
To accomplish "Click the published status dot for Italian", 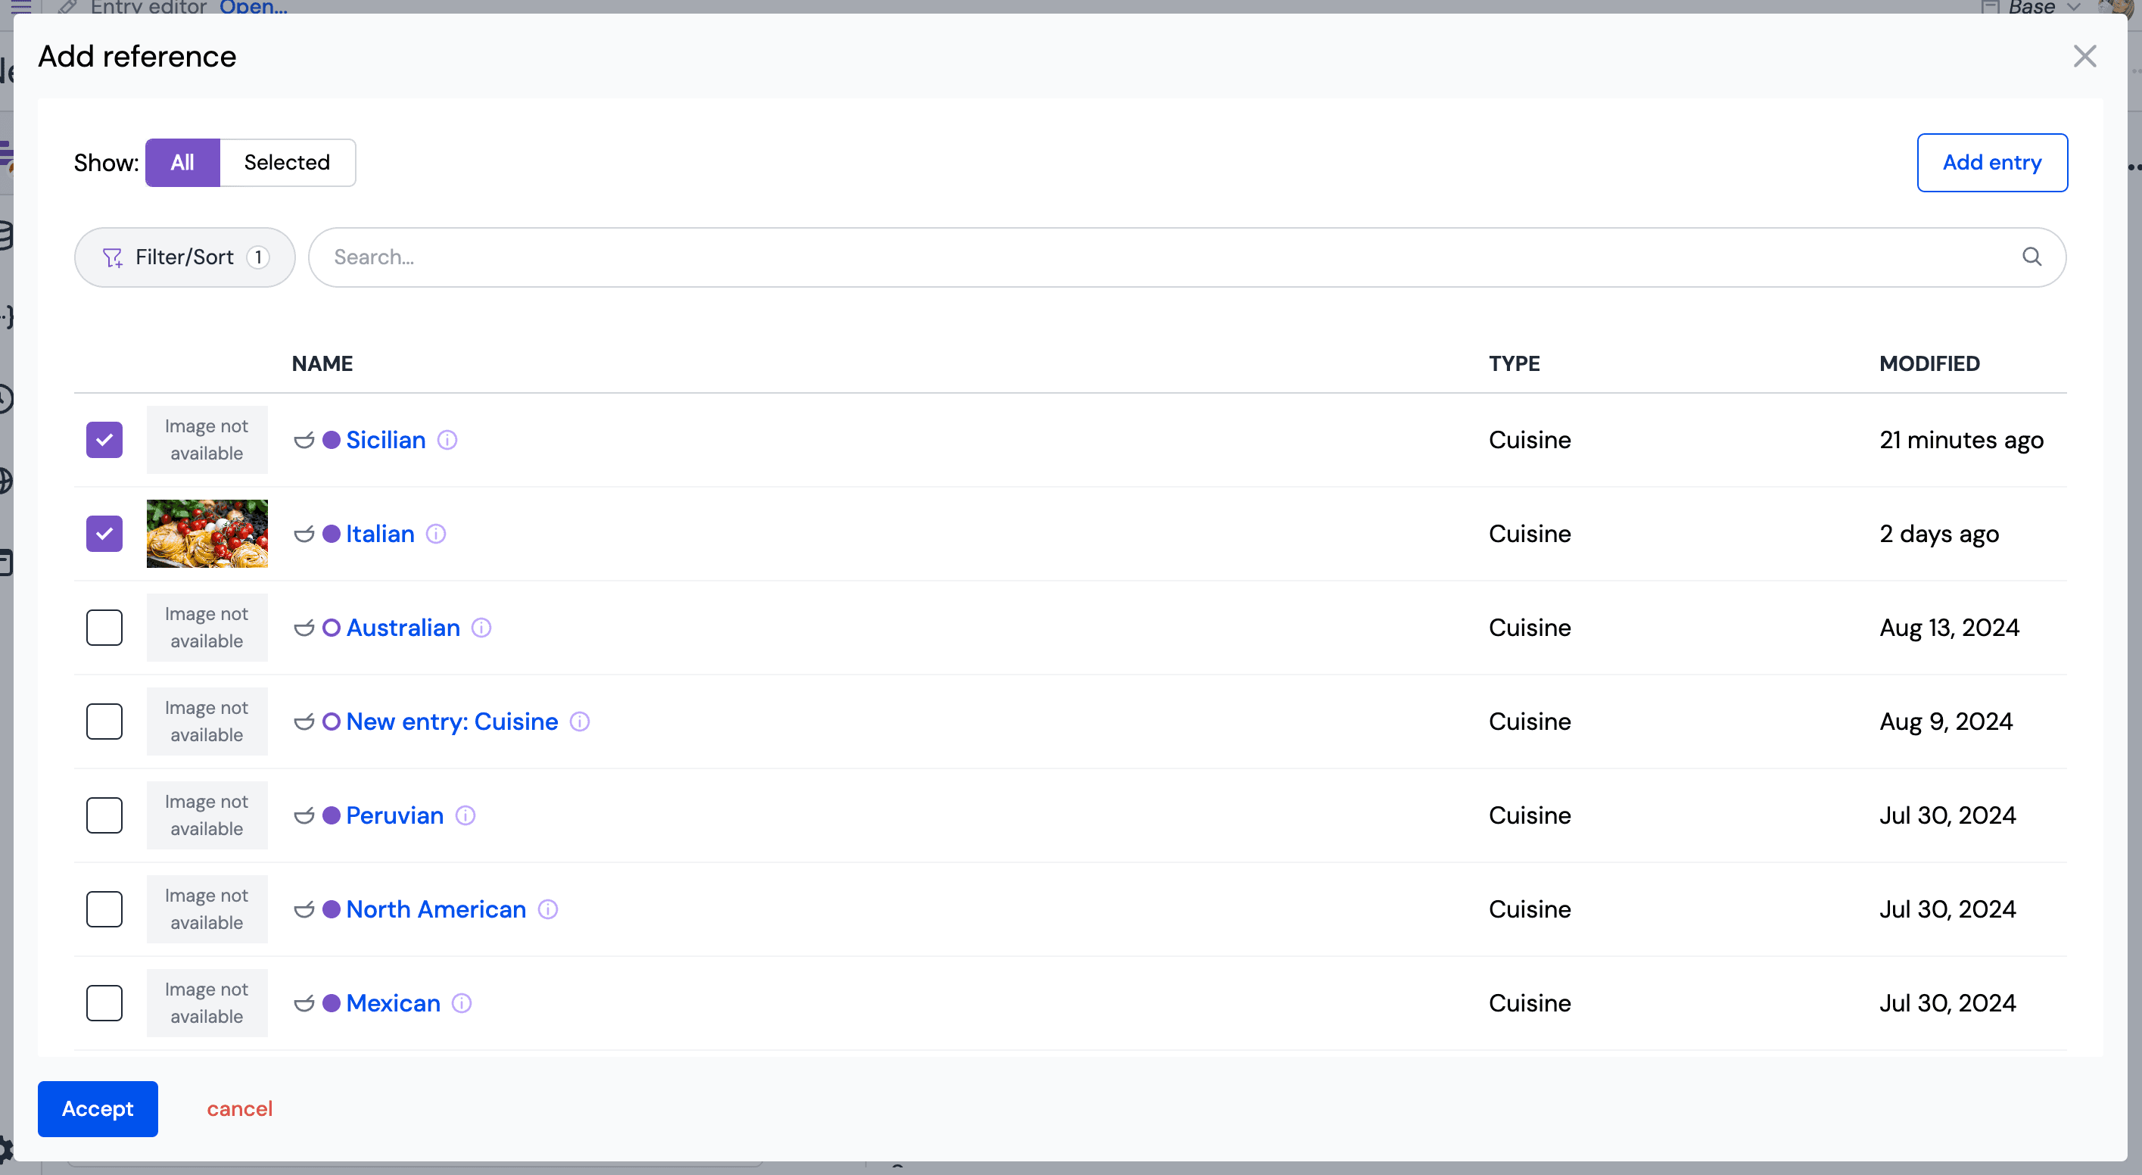I will [x=331, y=534].
